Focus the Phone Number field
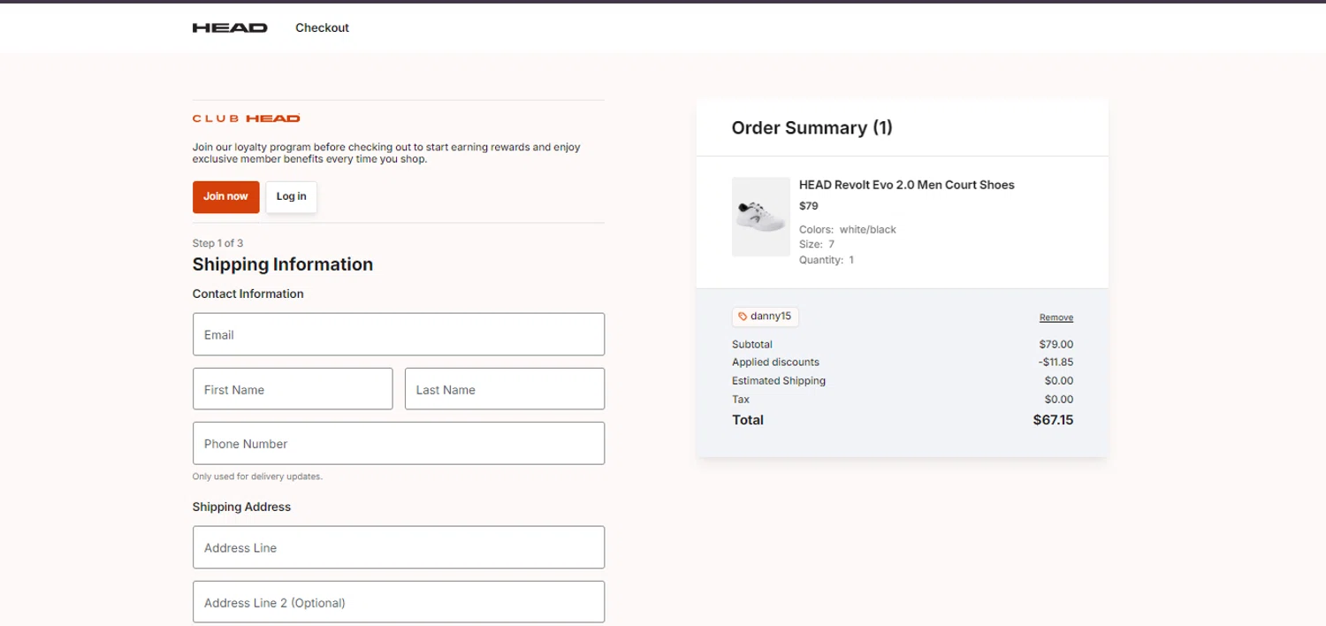 coord(399,443)
